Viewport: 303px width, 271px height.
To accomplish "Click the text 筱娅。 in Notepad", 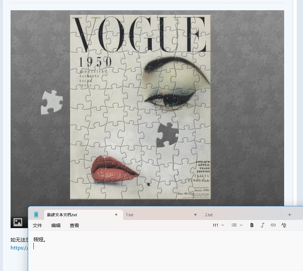I will click(40, 240).
